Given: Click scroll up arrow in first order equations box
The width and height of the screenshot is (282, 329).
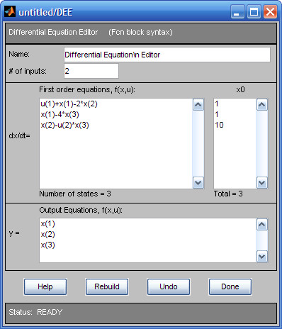Looking at the screenshot, I should (x=198, y=104).
